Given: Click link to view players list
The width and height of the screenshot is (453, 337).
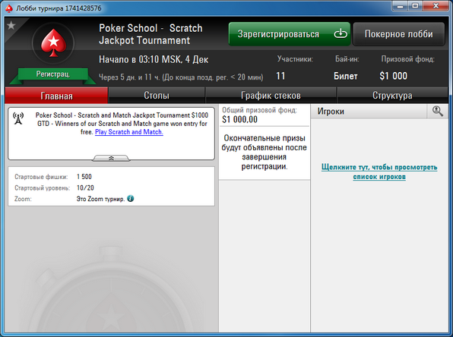Looking at the screenshot, I should tap(379, 172).
